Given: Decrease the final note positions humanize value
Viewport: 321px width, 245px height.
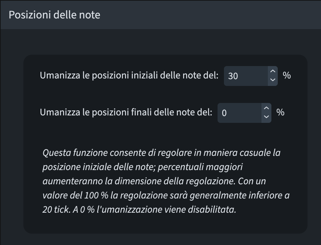Looking at the screenshot, I should coord(266,117).
